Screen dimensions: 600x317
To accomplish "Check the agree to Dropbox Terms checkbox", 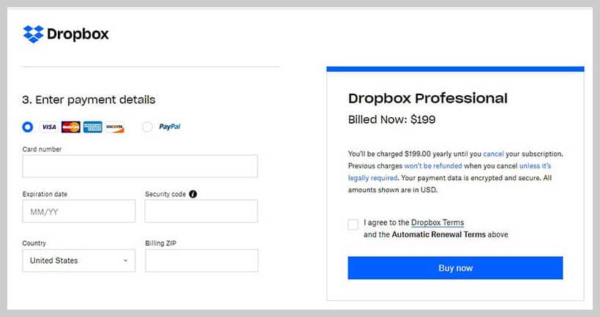I will tap(353, 224).
